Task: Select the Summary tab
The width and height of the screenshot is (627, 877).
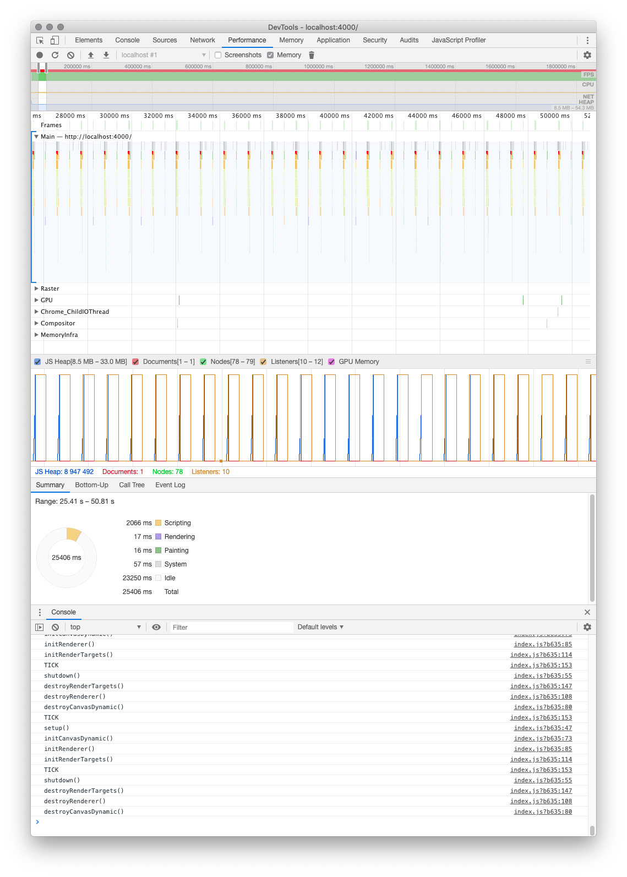Action: (50, 485)
